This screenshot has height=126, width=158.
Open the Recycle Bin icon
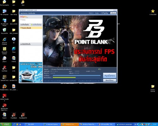(x=4, y=31)
